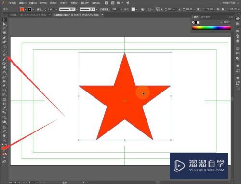Viewport: 241px width, 184px height.
Task: Open the 对象(O) menu
Action: [33, 3]
